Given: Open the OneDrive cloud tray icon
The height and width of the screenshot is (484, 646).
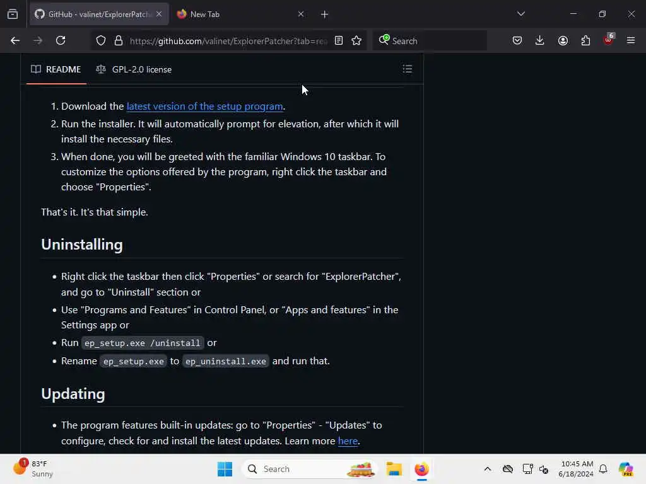Looking at the screenshot, I should tap(508, 469).
